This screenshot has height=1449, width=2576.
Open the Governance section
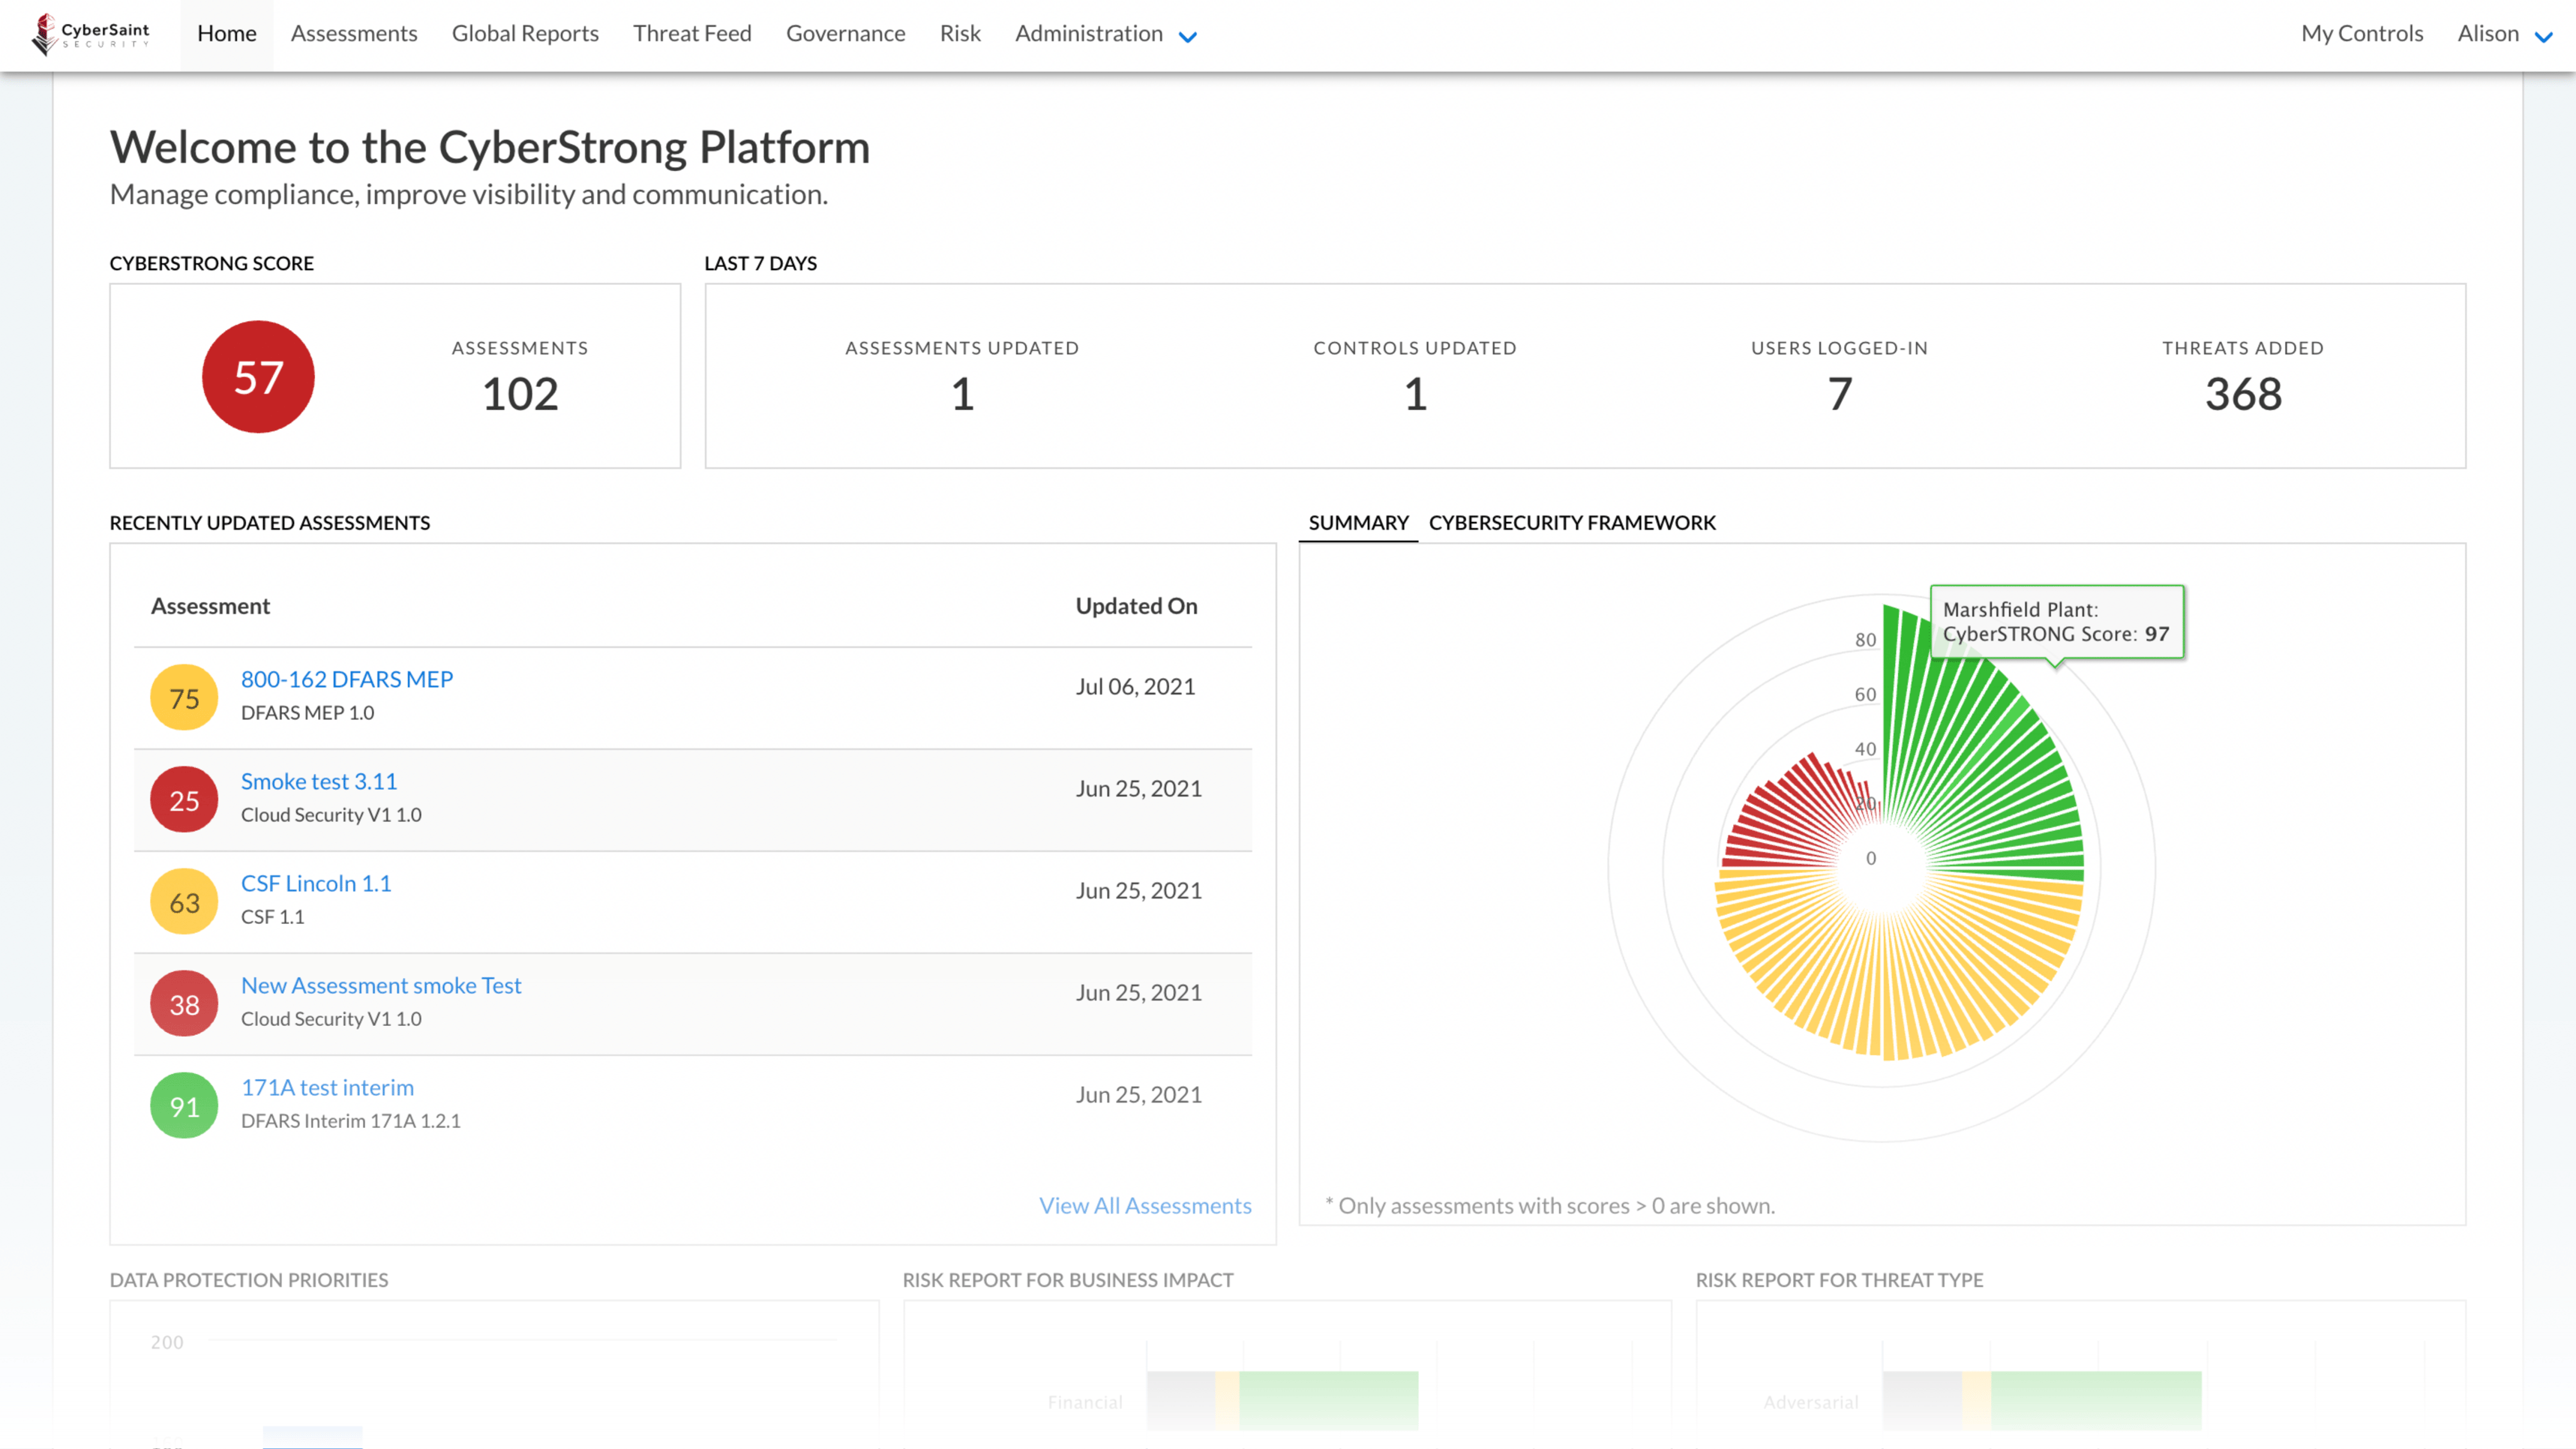pyautogui.click(x=845, y=33)
